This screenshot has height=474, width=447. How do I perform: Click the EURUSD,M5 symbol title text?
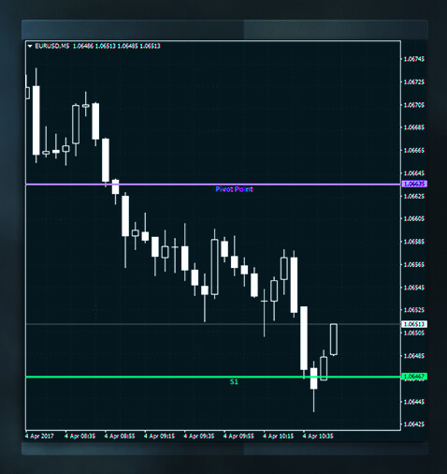coord(52,46)
